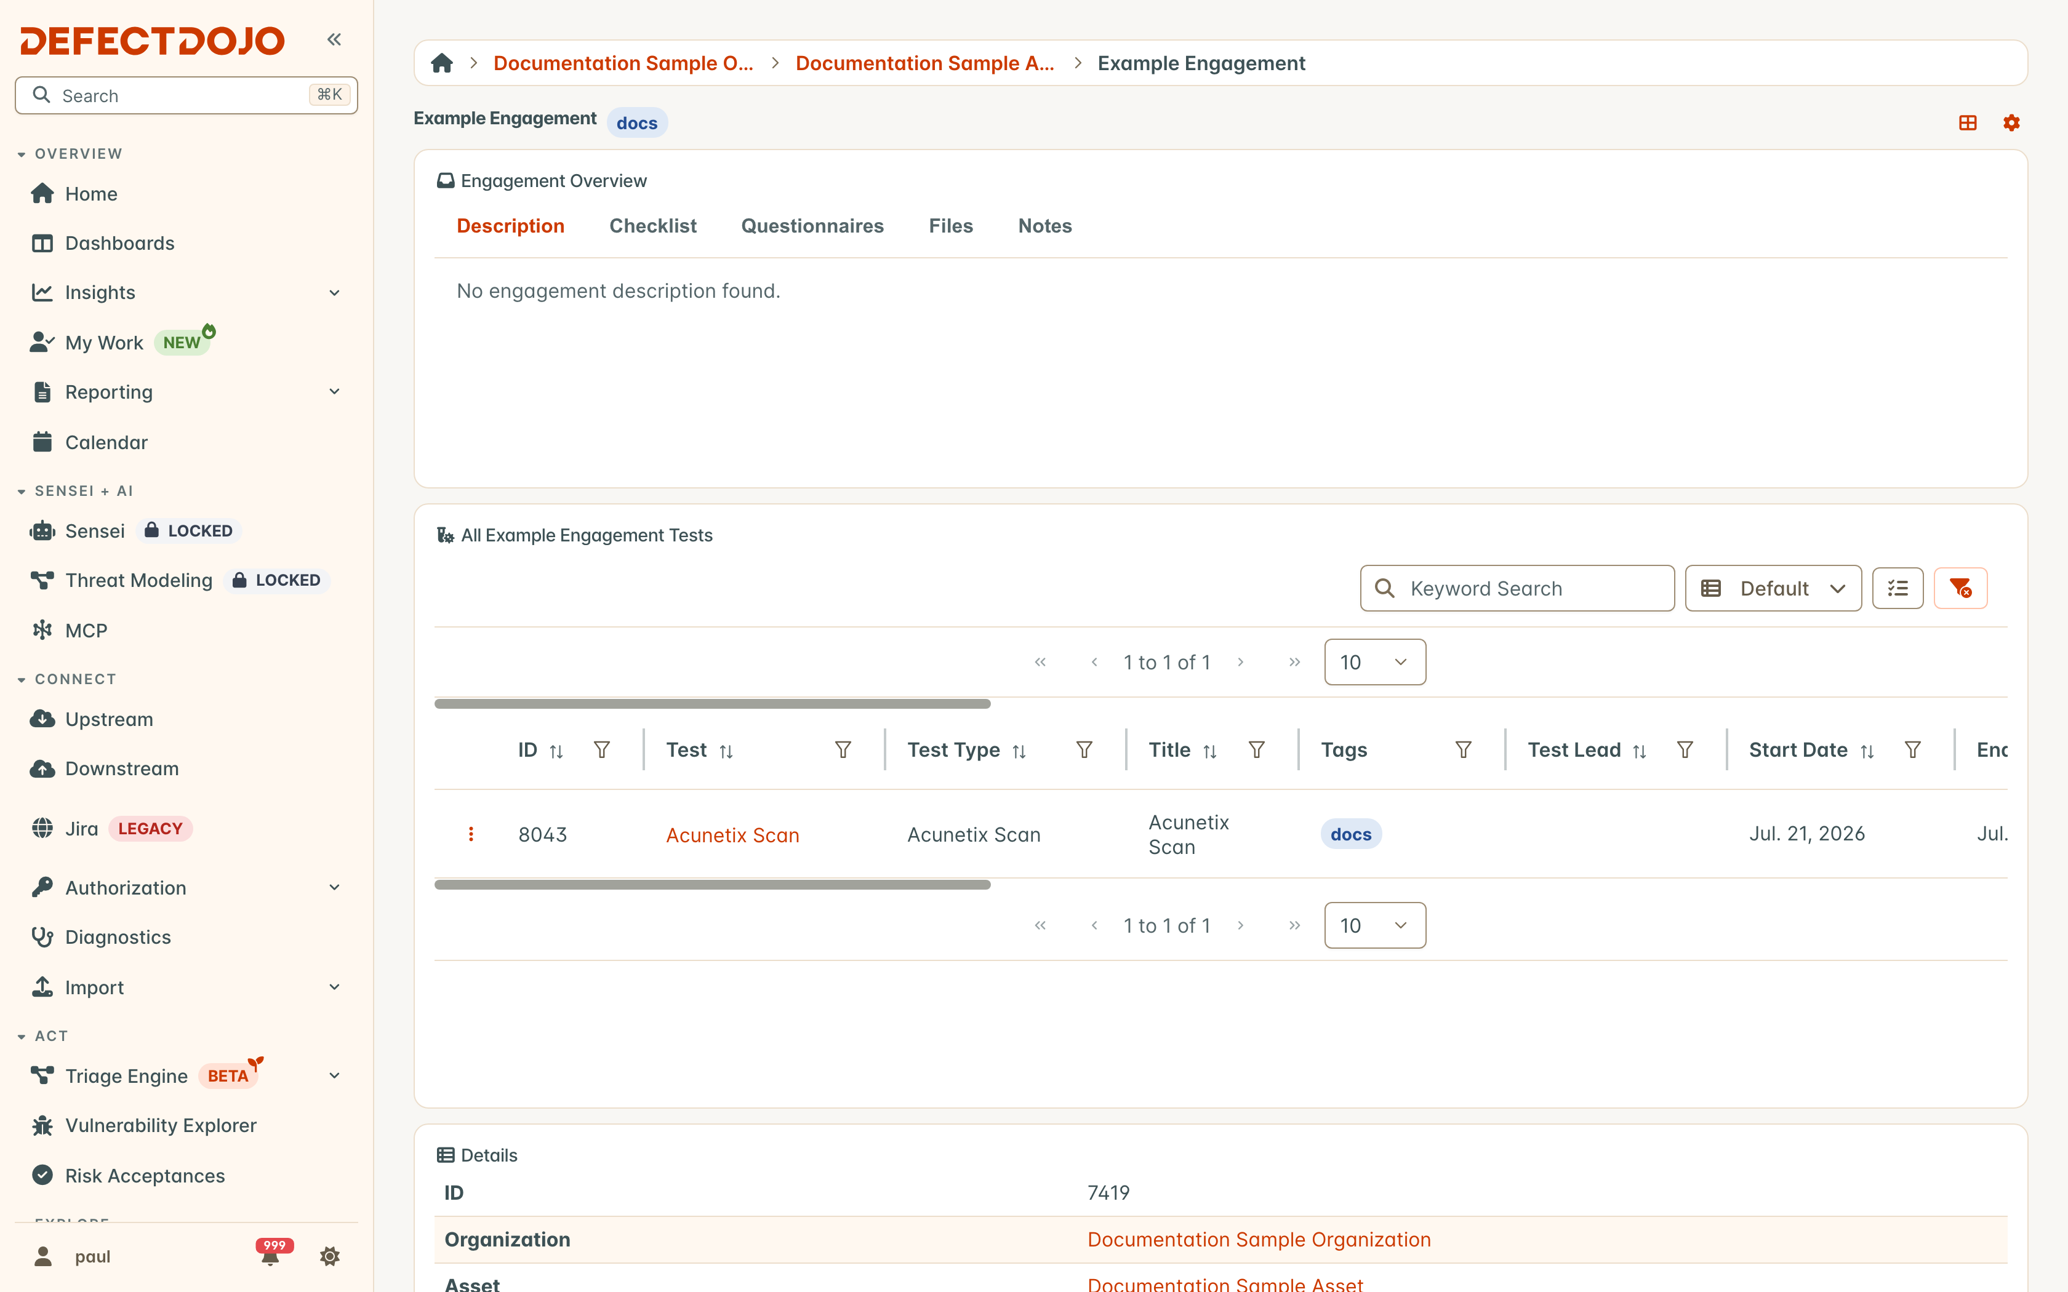Go to last page in bottom pagination
Screen dimensions: 2068x1292
(x=1294, y=925)
